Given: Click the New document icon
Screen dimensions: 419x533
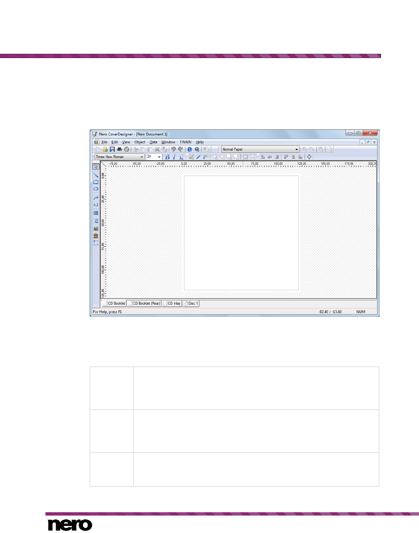Looking at the screenshot, I should [98, 149].
